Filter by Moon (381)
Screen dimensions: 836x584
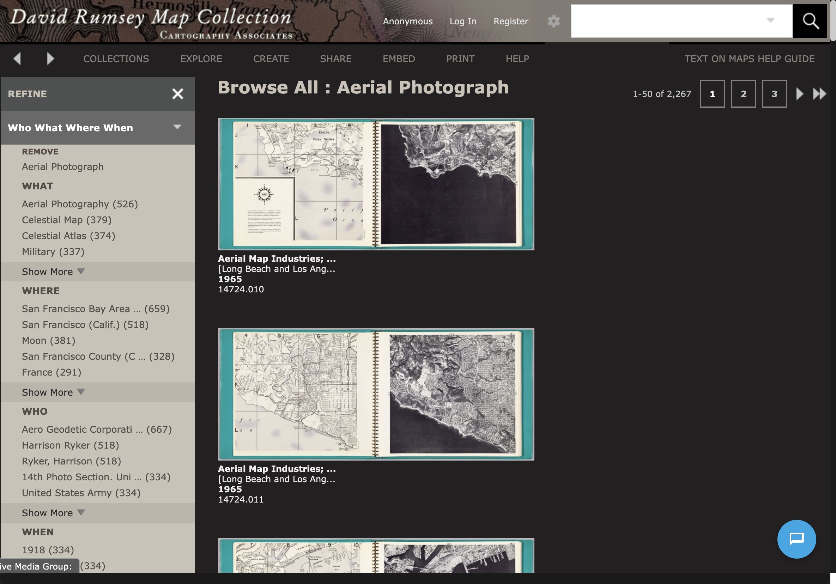coord(48,340)
